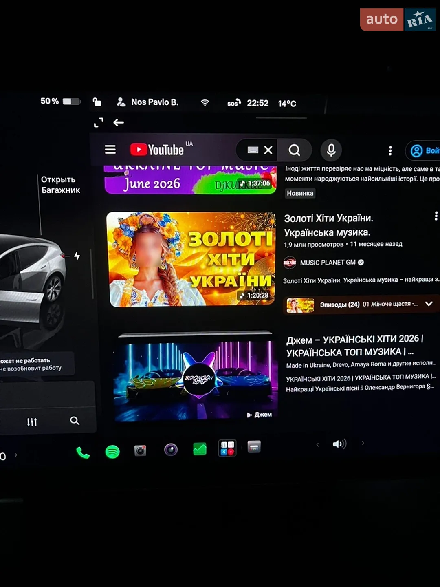The height and width of the screenshot is (587, 440).
Task: Open Золоті Хіти України video title
Action: (x=328, y=225)
